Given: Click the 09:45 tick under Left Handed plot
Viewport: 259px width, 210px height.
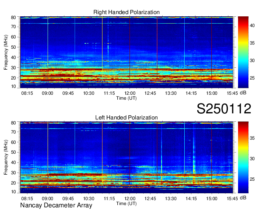Looking at the screenshot, I should [x=68, y=199].
